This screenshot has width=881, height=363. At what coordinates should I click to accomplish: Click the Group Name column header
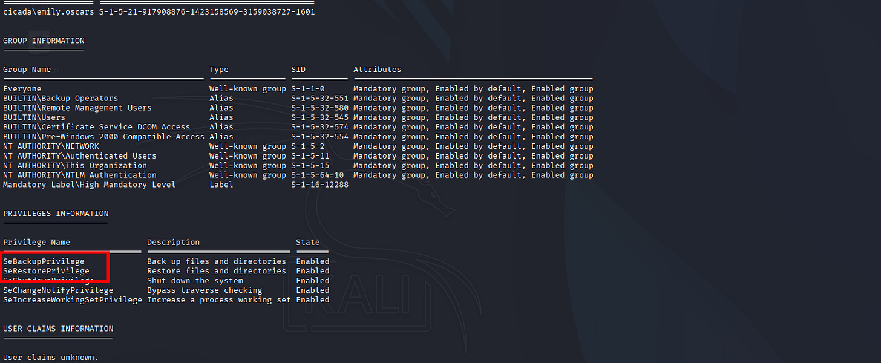(x=27, y=70)
